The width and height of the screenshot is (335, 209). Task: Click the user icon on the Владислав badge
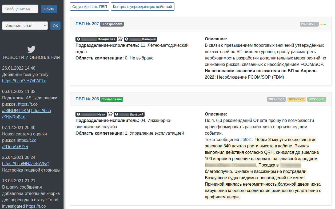click(78, 39)
